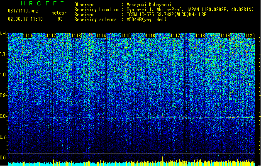Image resolution: width=261 pixels, height=166 pixels.
Task: Click the 0.8 kHz axis label
Action: click(x=4, y=116)
